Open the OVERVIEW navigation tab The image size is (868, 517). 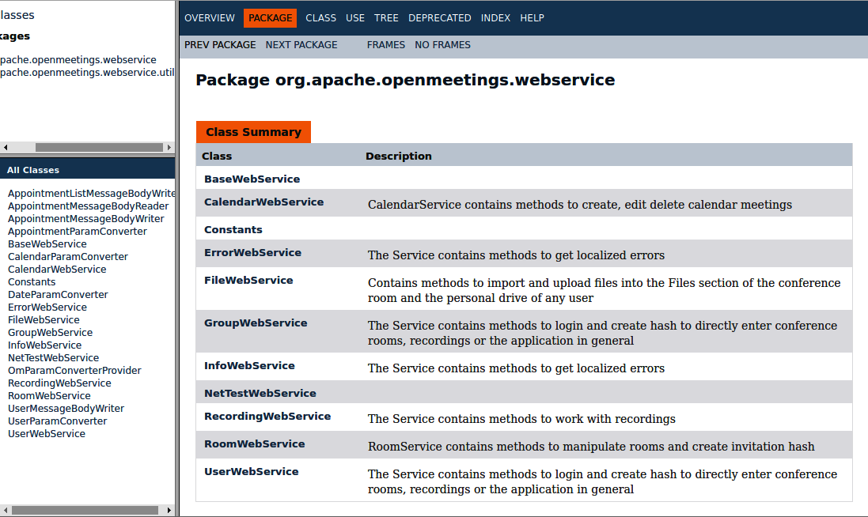pos(209,17)
